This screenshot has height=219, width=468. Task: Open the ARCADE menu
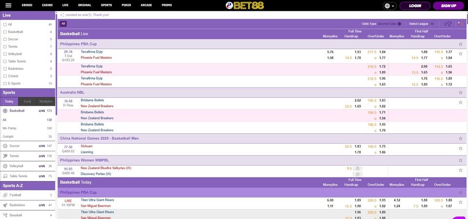point(146,5)
